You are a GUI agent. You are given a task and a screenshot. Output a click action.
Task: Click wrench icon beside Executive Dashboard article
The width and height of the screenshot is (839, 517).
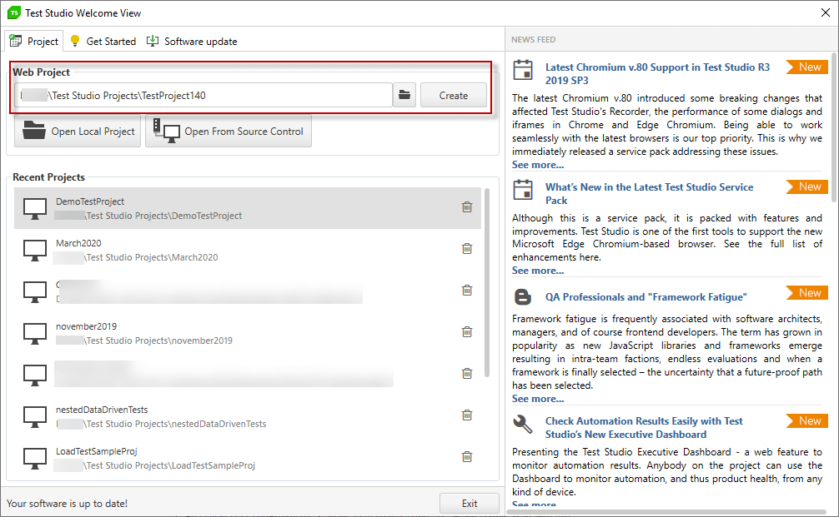click(523, 425)
